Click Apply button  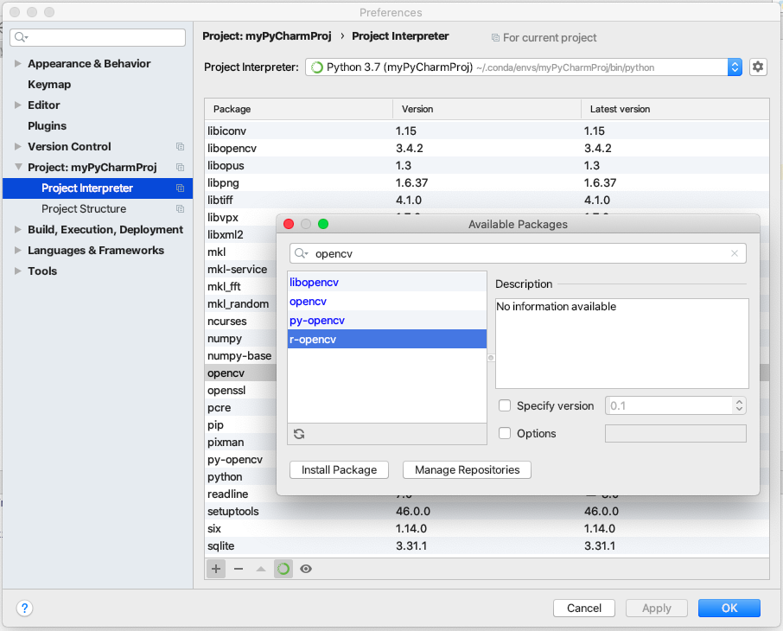pyautogui.click(x=656, y=608)
